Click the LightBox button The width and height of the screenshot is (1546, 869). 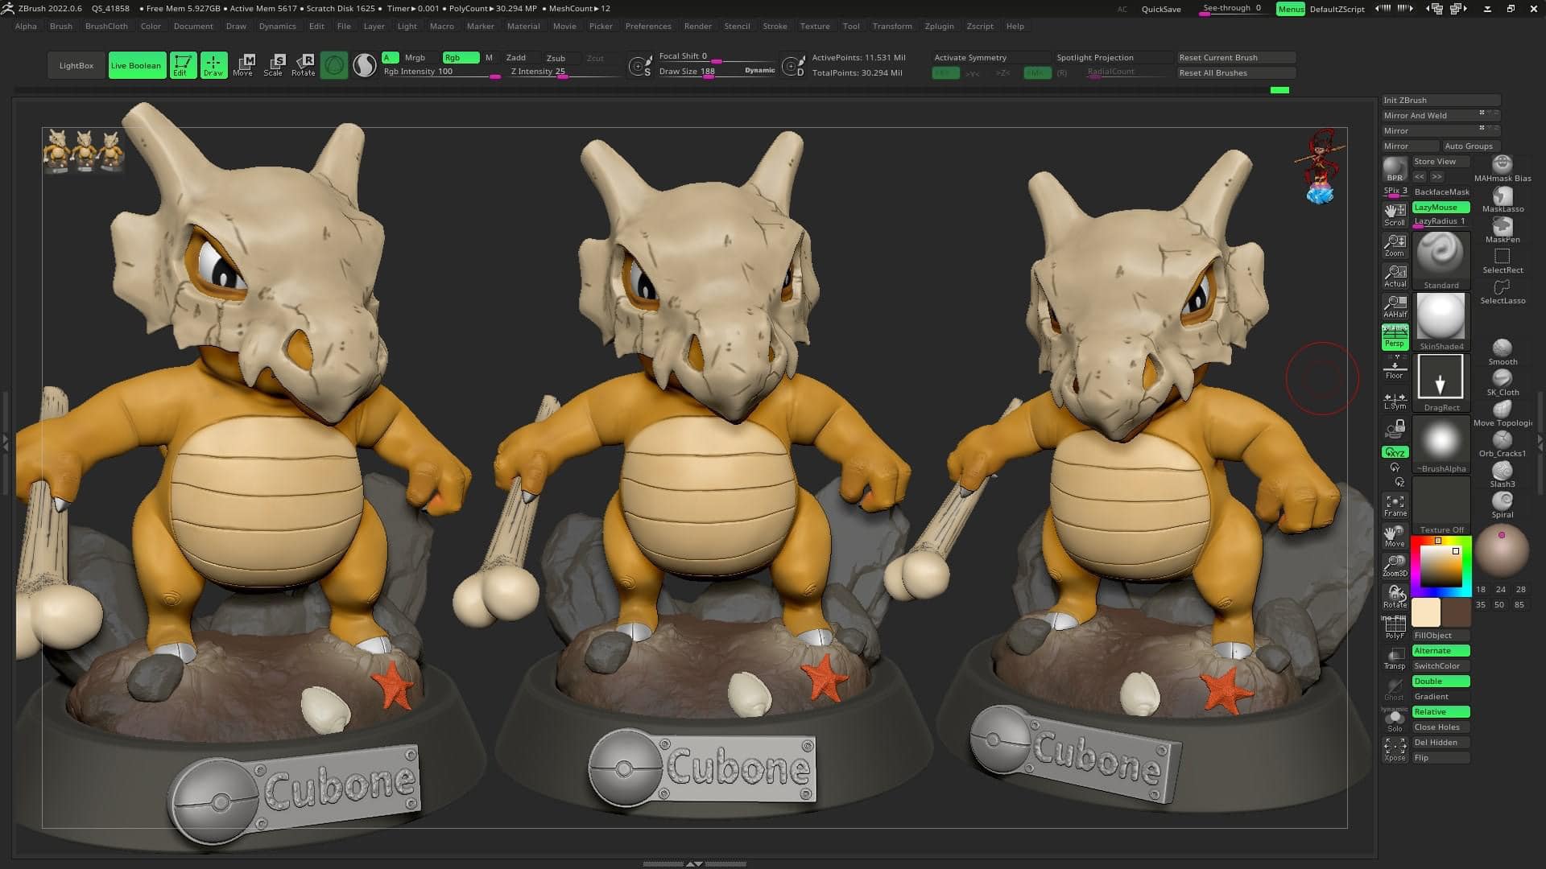click(76, 65)
